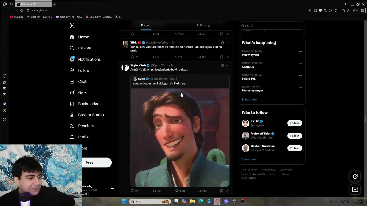Switch to the For you tab

pyautogui.click(x=146, y=25)
